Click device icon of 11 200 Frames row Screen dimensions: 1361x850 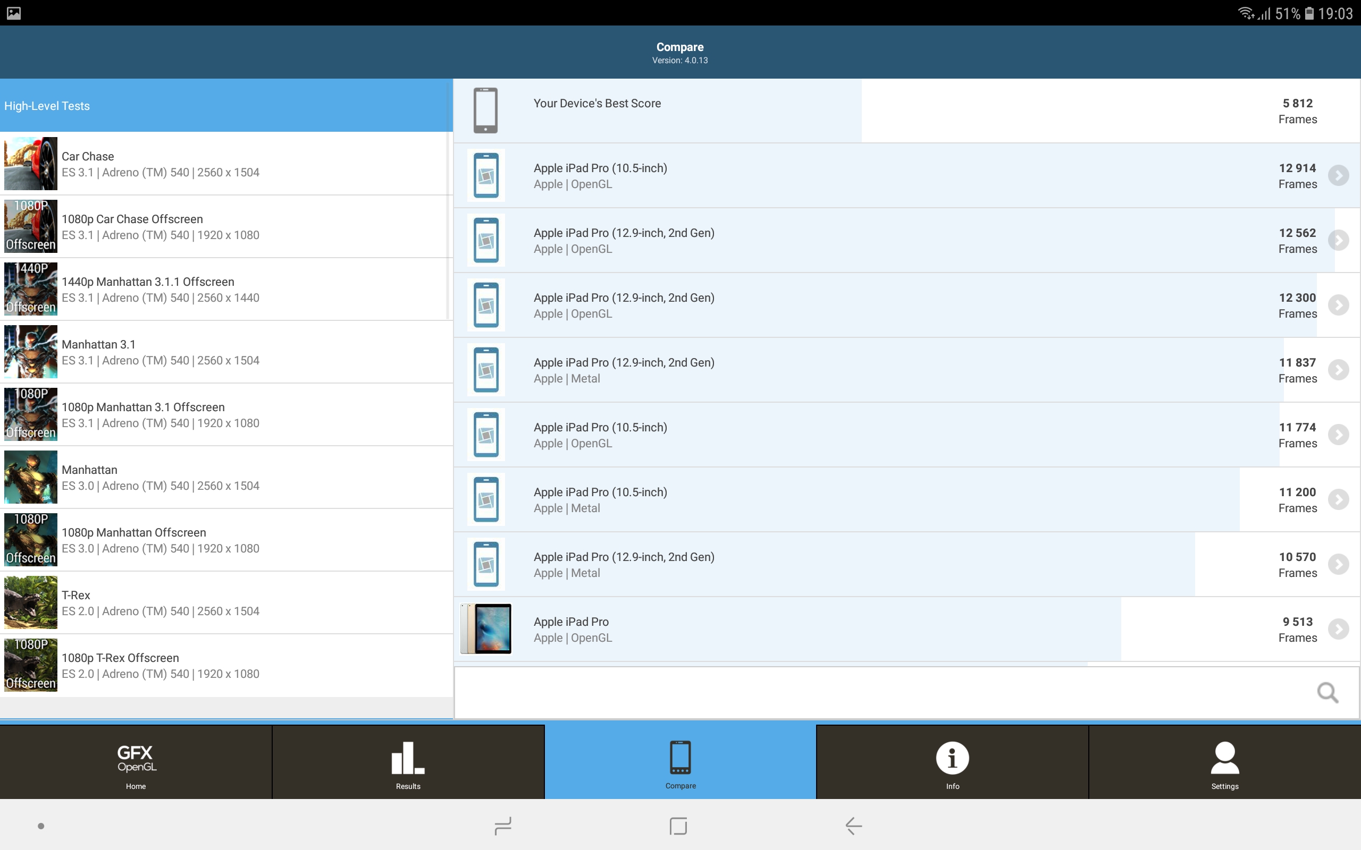(x=486, y=499)
